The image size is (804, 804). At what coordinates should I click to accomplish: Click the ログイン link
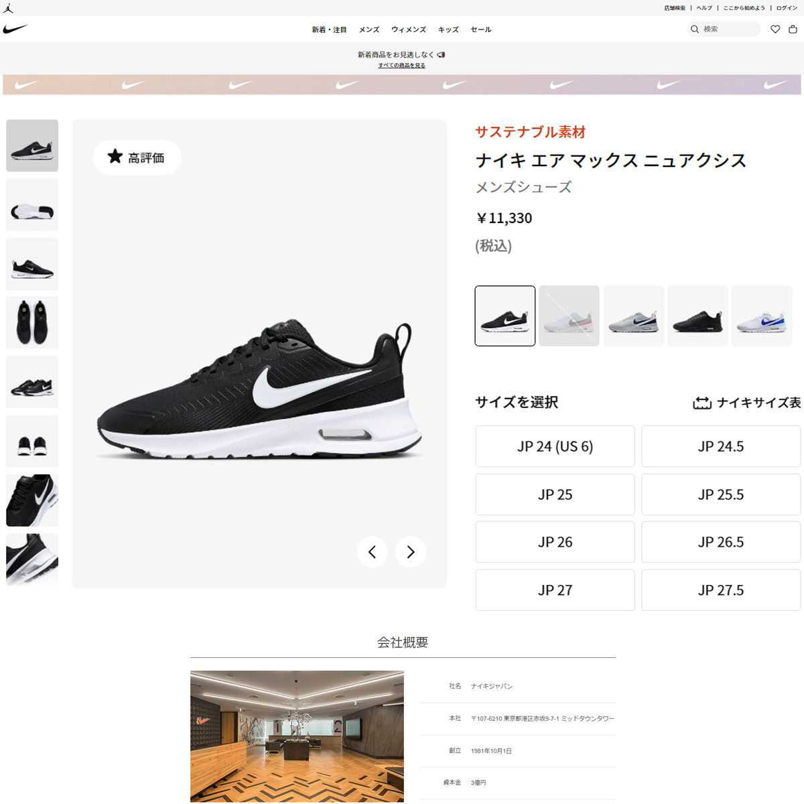coord(787,8)
